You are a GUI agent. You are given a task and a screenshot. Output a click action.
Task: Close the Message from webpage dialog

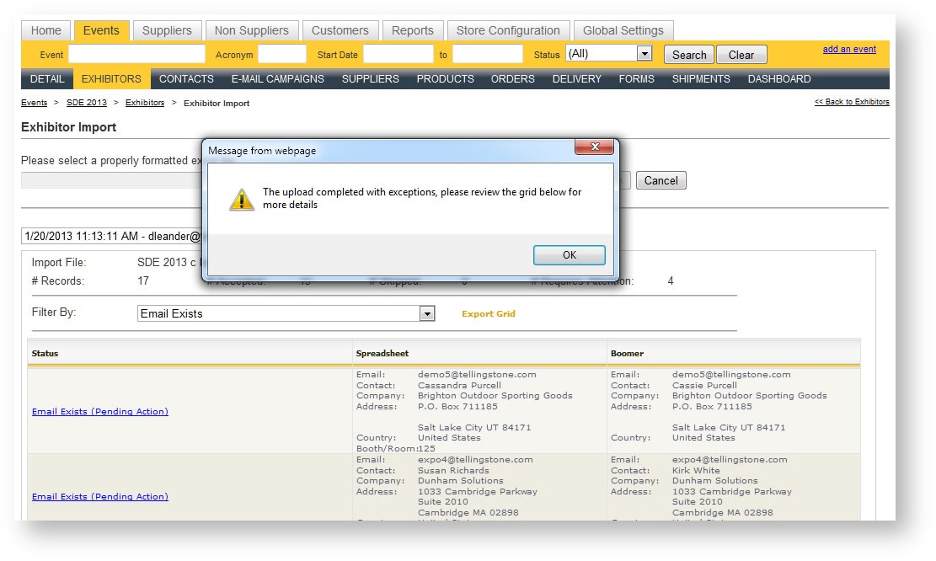(593, 147)
